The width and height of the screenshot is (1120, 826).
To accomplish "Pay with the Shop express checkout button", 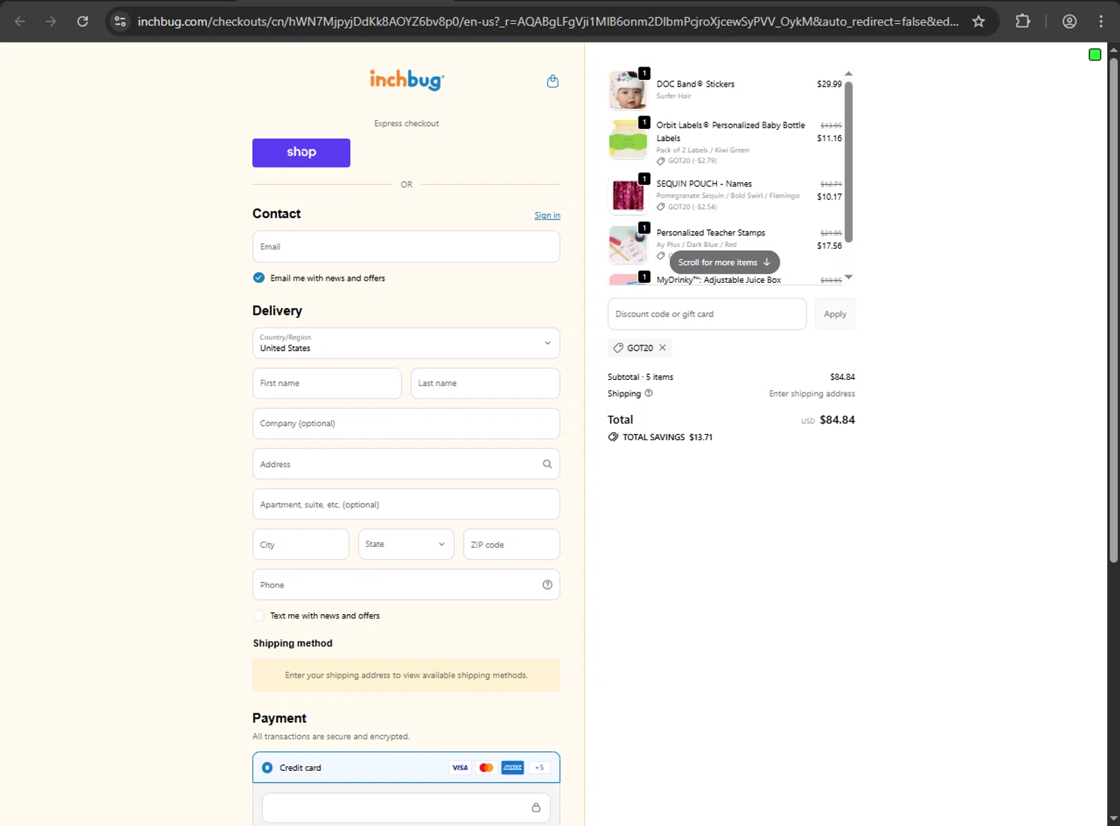I will tap(301, 152).
